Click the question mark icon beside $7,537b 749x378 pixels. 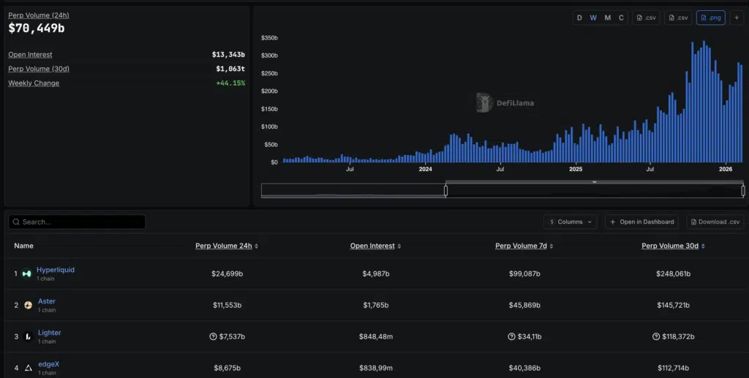(214, 336)
